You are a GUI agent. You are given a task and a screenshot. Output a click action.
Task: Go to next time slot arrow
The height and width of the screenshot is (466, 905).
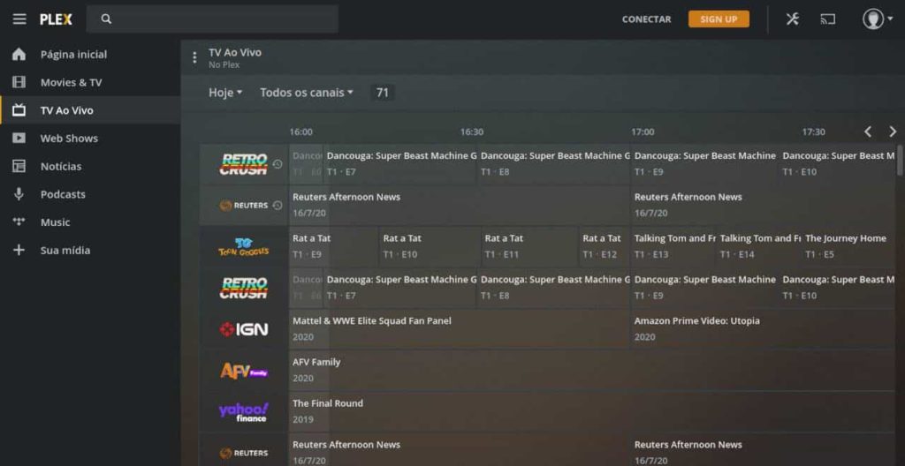click(x=893, y=132)
